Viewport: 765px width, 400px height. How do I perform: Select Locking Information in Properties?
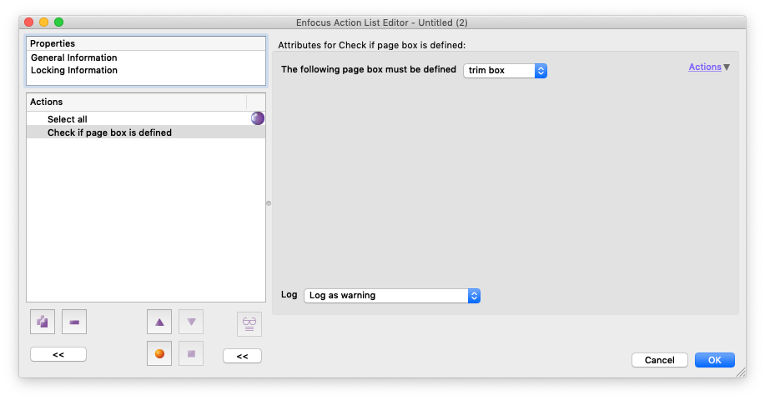click(74, 70)
